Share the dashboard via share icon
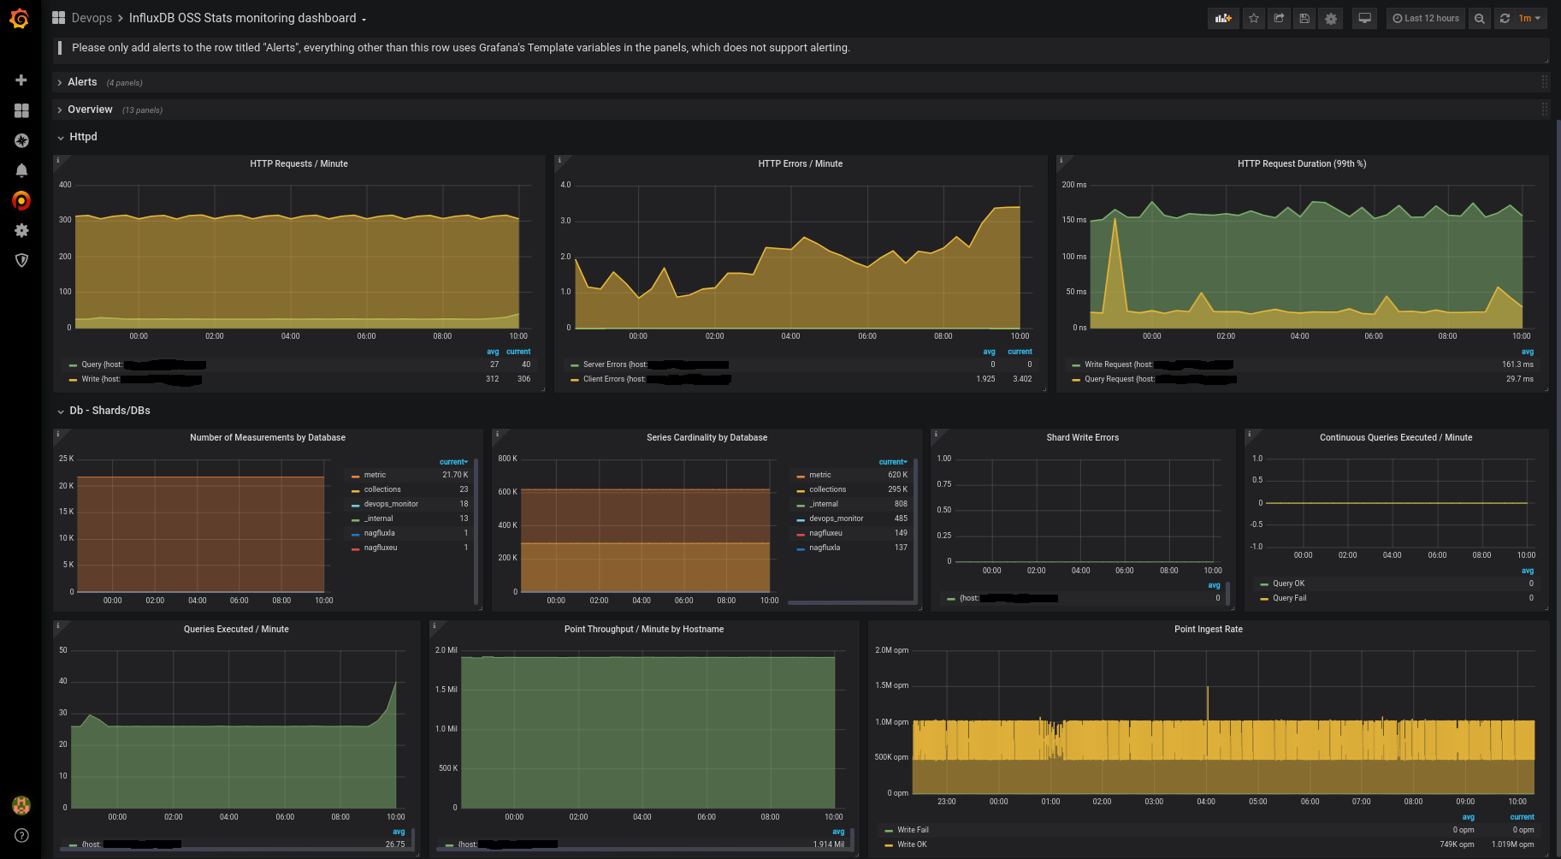This screenshot has width=1561, height=859. coord(1279,18)
